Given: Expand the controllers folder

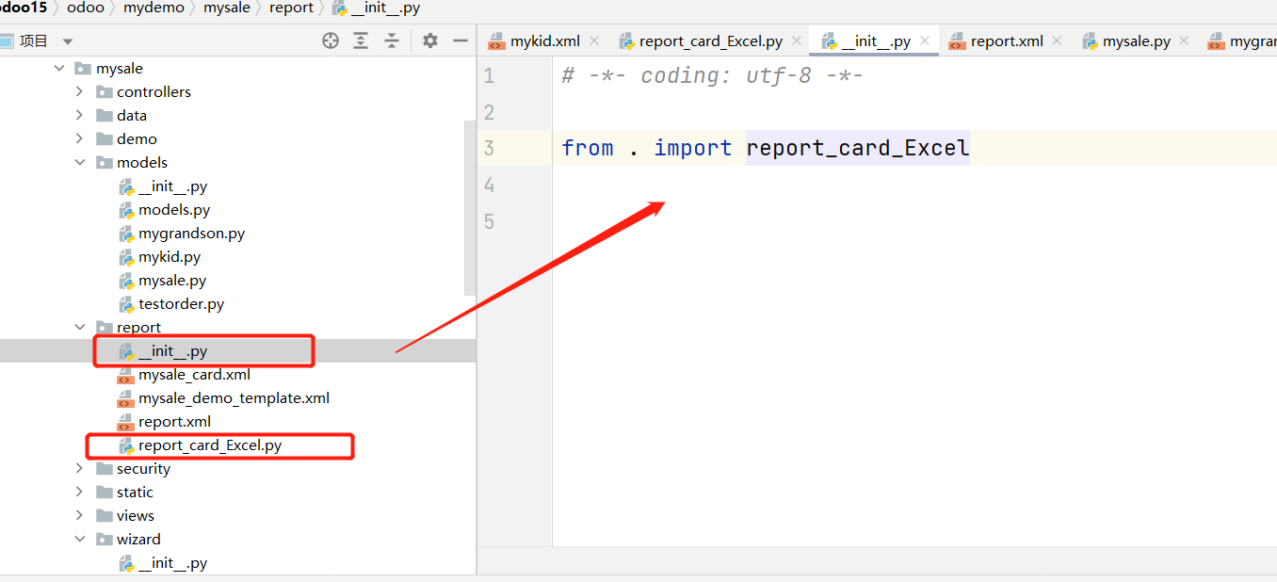Looking at the screenshot, I should [79, 91].
